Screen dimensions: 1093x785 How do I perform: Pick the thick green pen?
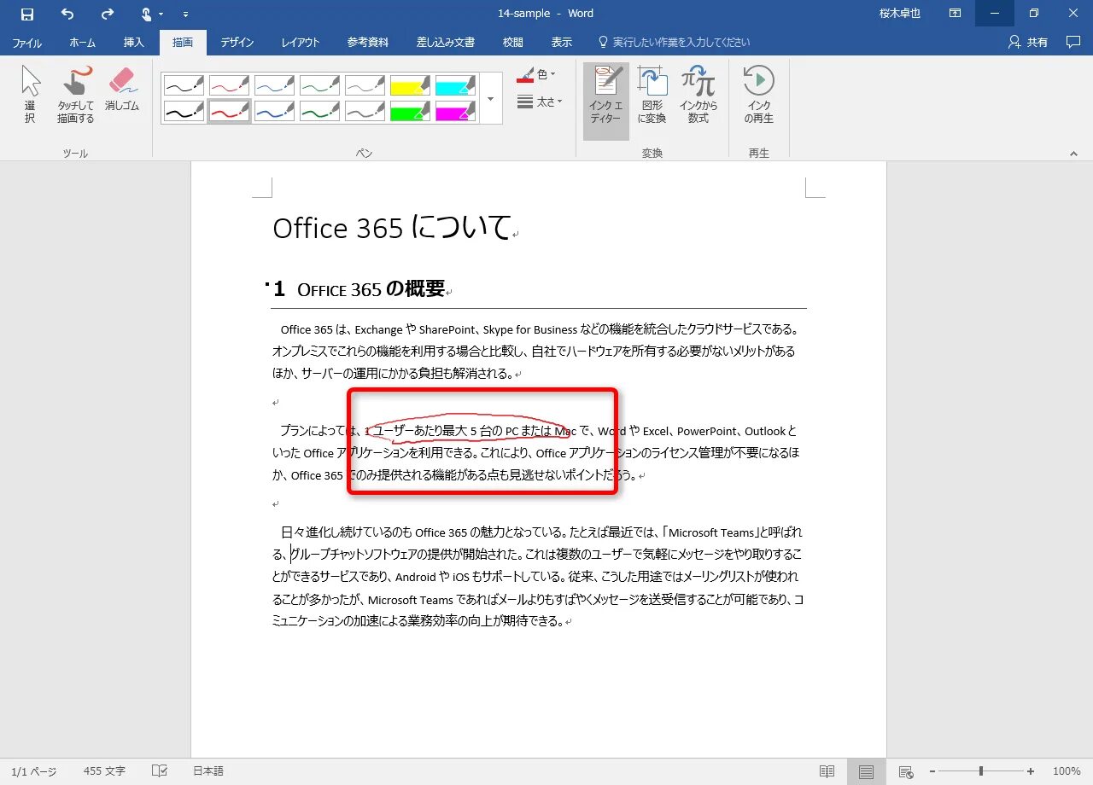tap(319, 111)
